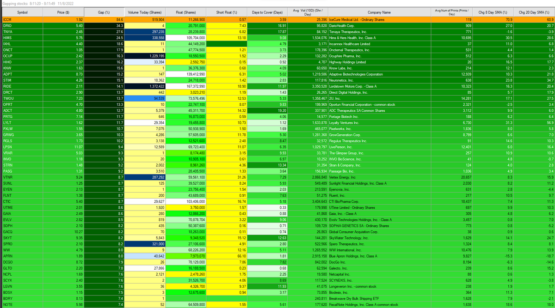555x308 pixels.
Task: Click the NOTE symbol cell
Action: click(x=22, y=305)
